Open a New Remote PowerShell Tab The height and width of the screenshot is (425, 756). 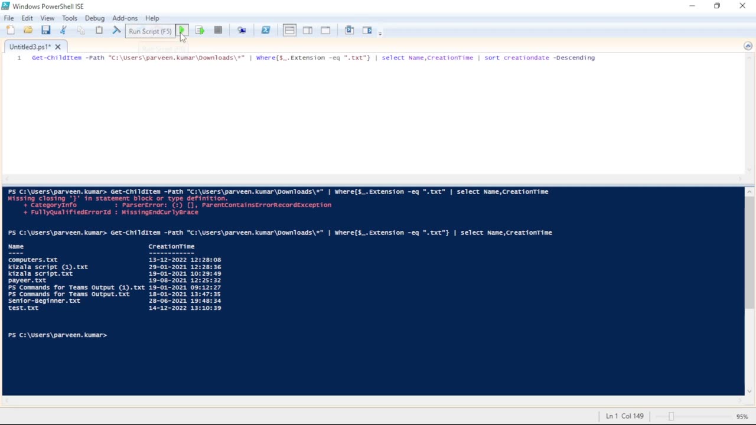pyautogui.click(x=242, y=30)
